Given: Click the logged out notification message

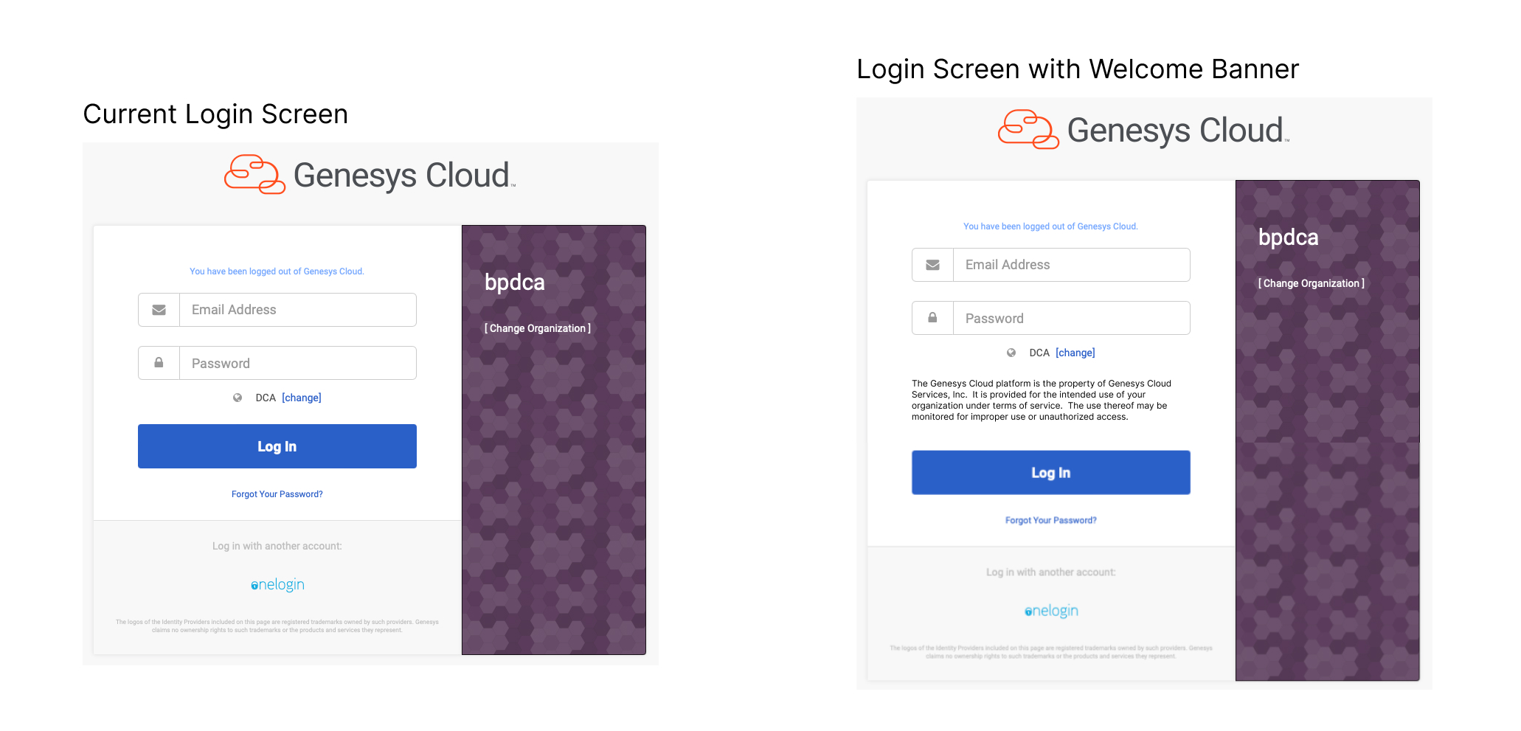Looking at the screenshot, I should pyautogui.click(x=277, y=271).
